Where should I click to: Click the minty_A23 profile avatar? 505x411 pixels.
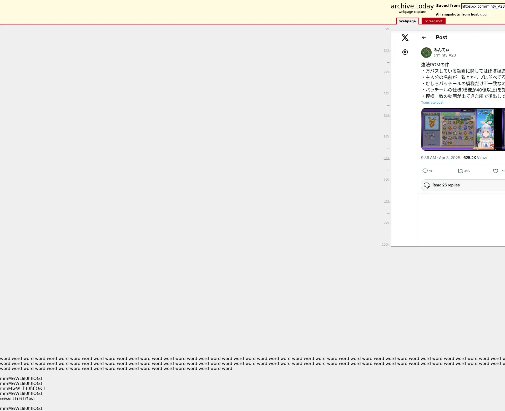(x=426, y=53)
